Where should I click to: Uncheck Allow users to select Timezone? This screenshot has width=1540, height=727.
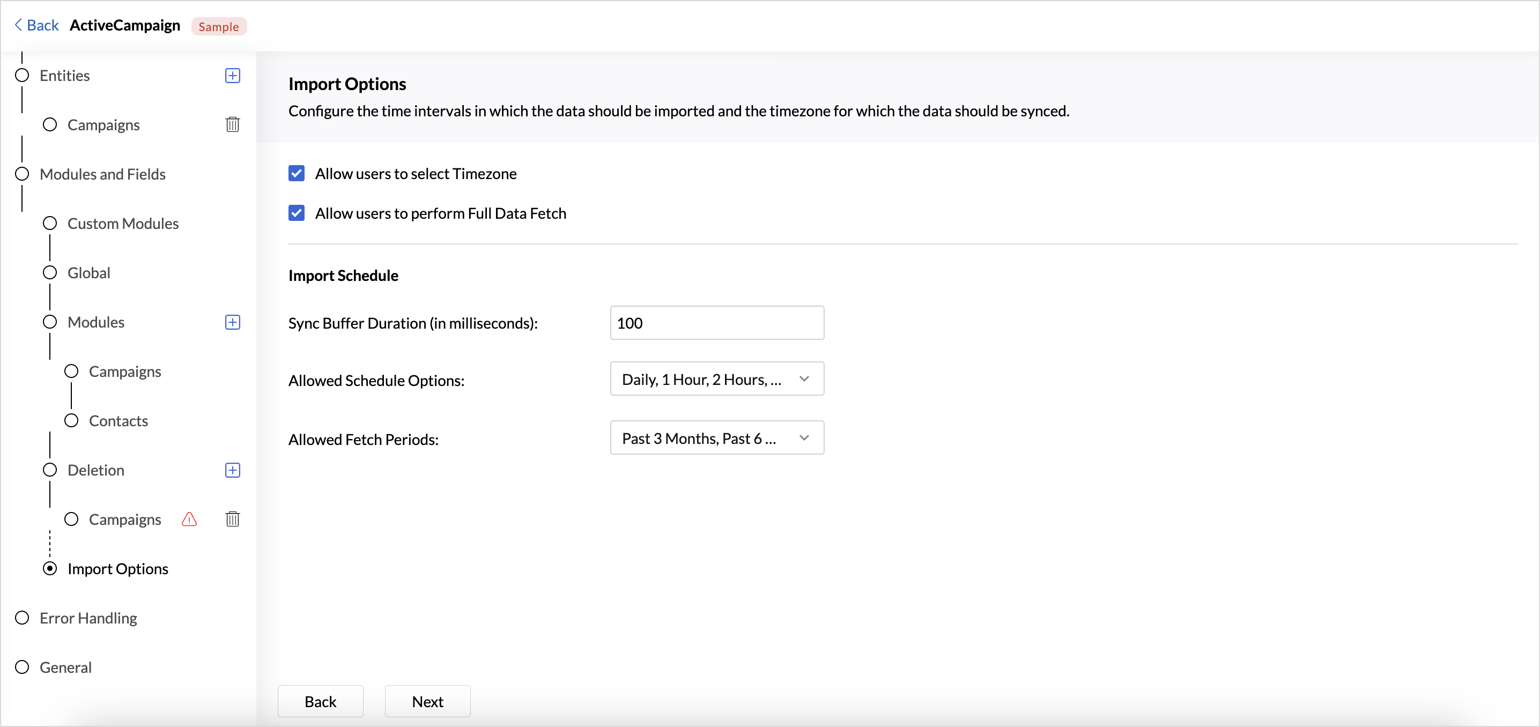tap(297, 173)
